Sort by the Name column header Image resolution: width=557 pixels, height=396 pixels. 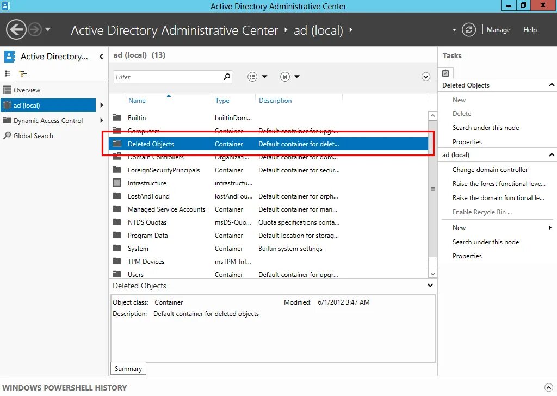pyautogui.click(x=137, y=101)
